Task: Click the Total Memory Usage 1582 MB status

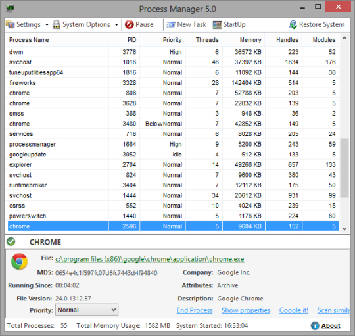Action: click(x=123, y=325)
